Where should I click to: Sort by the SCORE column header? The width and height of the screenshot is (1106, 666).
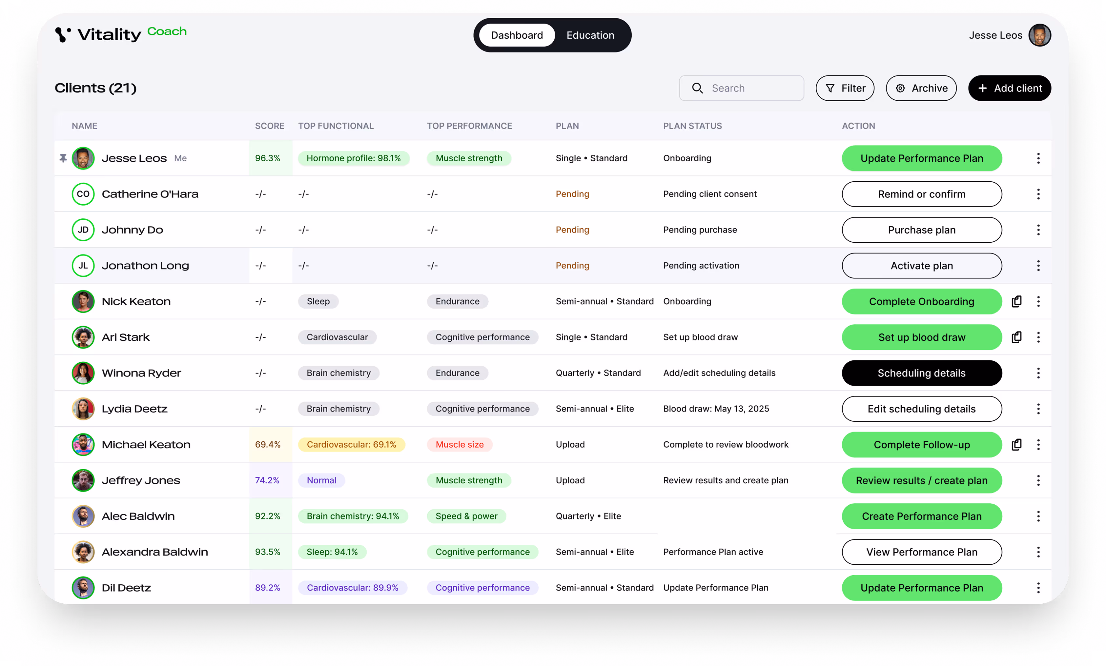269,126
